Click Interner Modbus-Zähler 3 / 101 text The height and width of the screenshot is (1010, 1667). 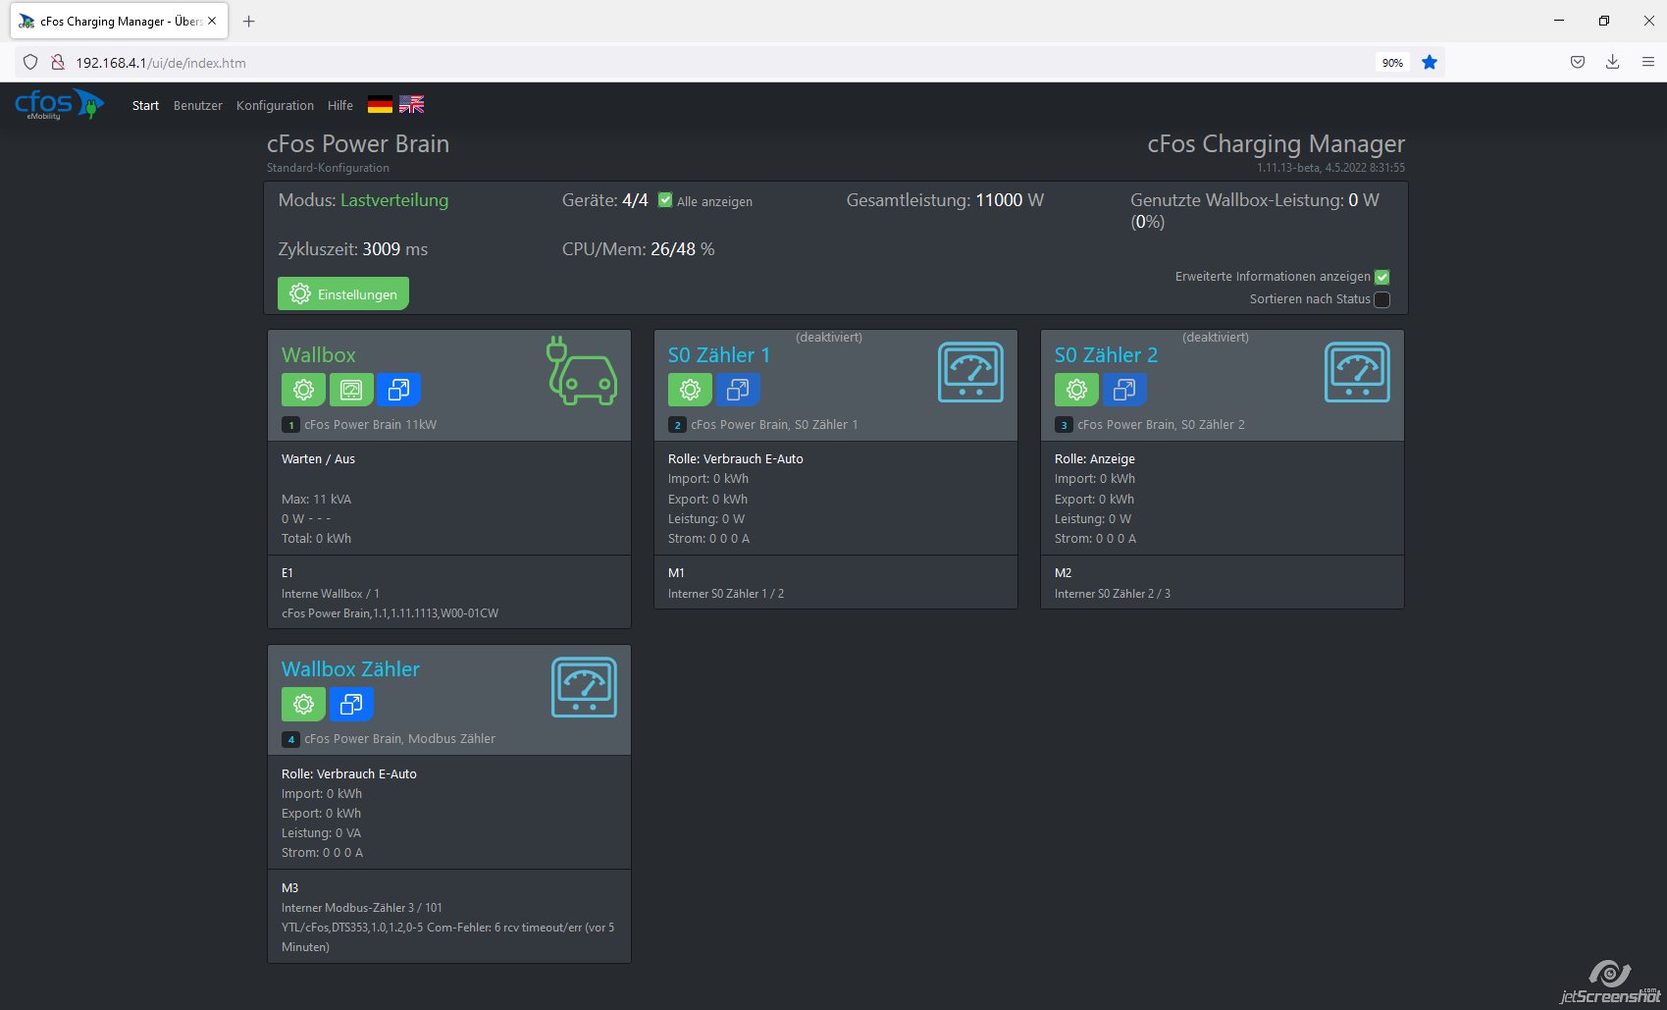(362, 908)
